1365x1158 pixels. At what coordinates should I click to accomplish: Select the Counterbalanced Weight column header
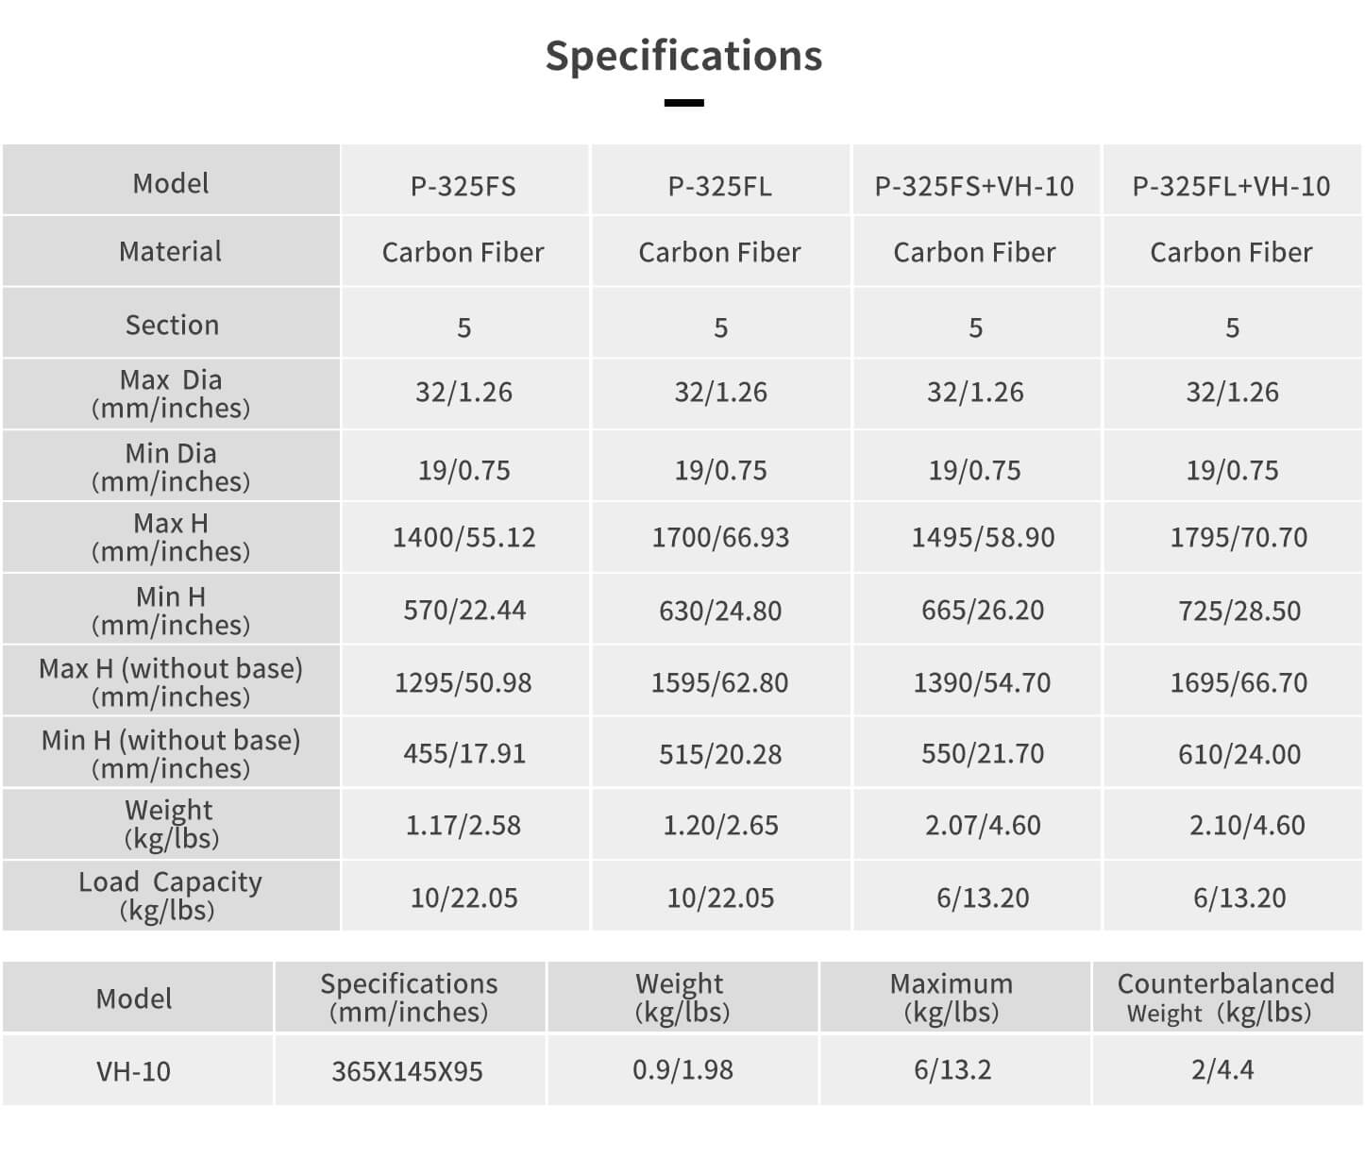tap(1225, 998)
